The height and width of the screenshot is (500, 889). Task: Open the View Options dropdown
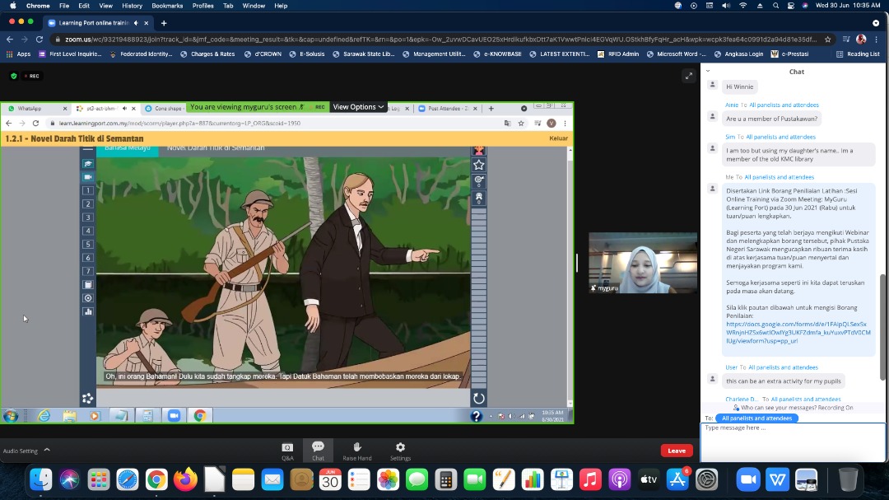[x=358, y=107]
